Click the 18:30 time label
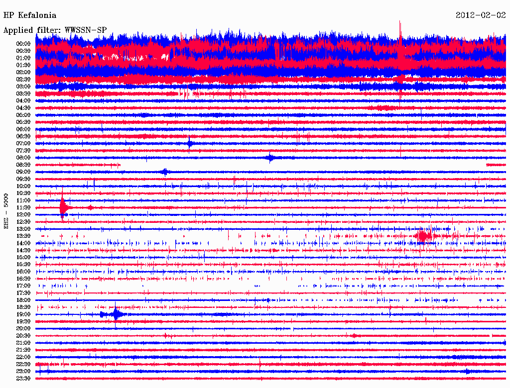 click(x=23, y=307)
